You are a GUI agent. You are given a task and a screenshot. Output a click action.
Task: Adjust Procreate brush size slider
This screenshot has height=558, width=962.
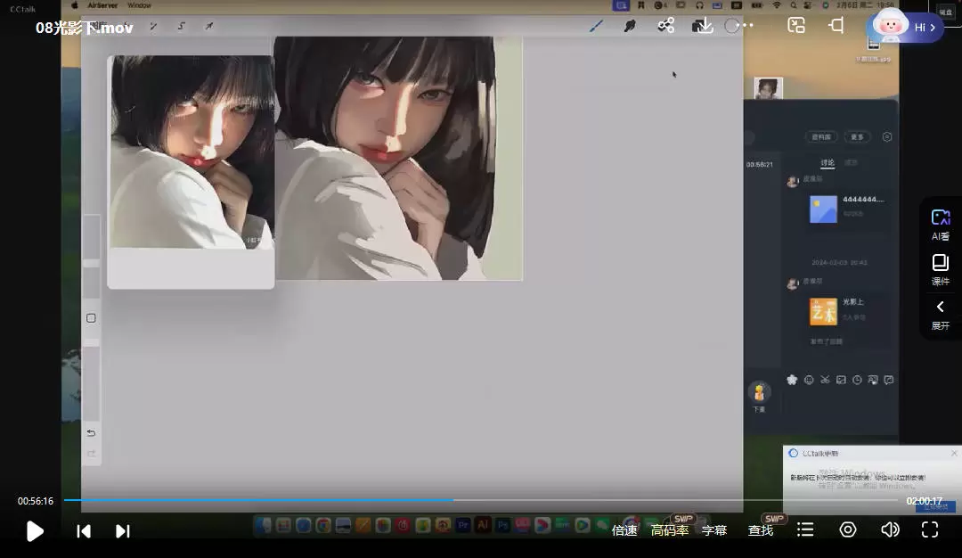pyautogui.click(x=92, y=257)
